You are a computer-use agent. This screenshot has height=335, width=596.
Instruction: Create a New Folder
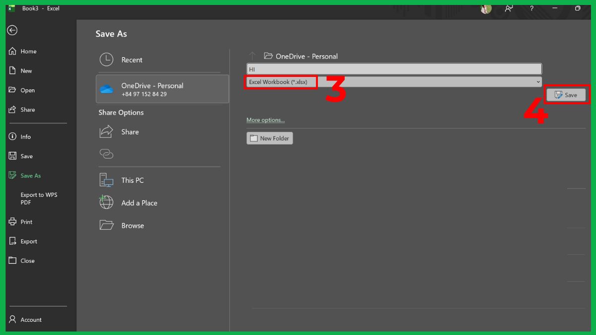click(270, 138)
